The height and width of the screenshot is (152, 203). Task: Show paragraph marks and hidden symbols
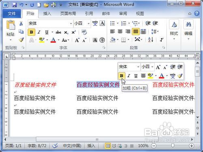pos(162,40)
